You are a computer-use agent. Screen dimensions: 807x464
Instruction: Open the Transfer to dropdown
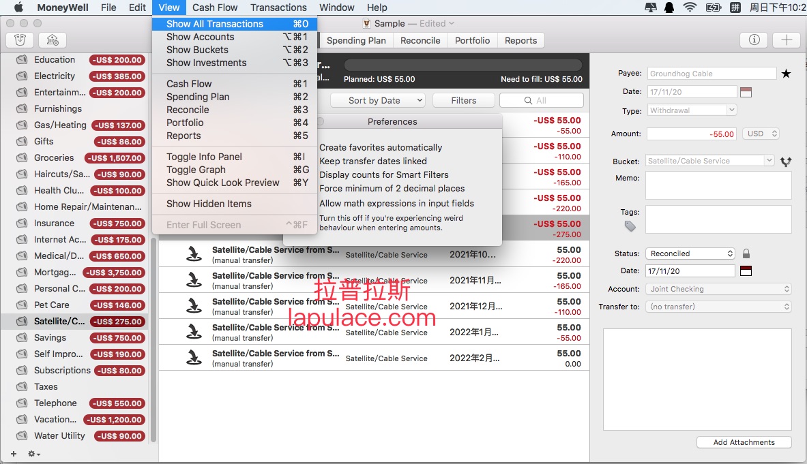pyautogui.click(x=718, y=307)
